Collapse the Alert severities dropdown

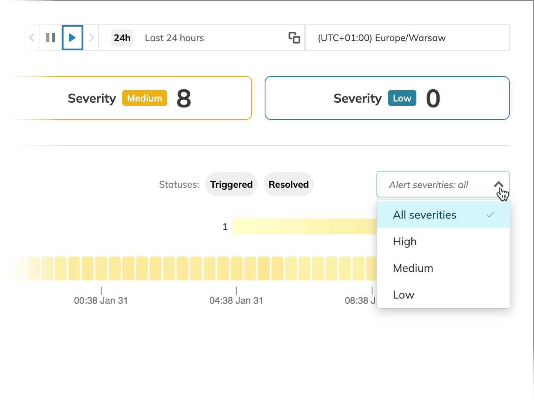pos(443,184)
